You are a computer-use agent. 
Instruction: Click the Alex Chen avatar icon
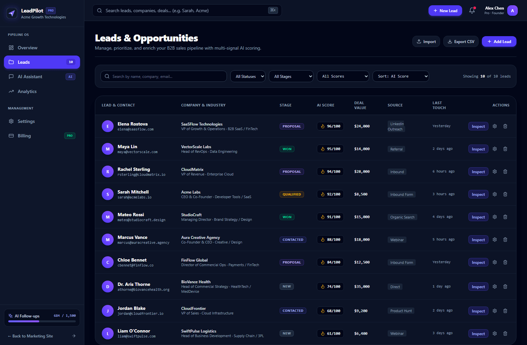pyautogui.click(x=513, y=11)
